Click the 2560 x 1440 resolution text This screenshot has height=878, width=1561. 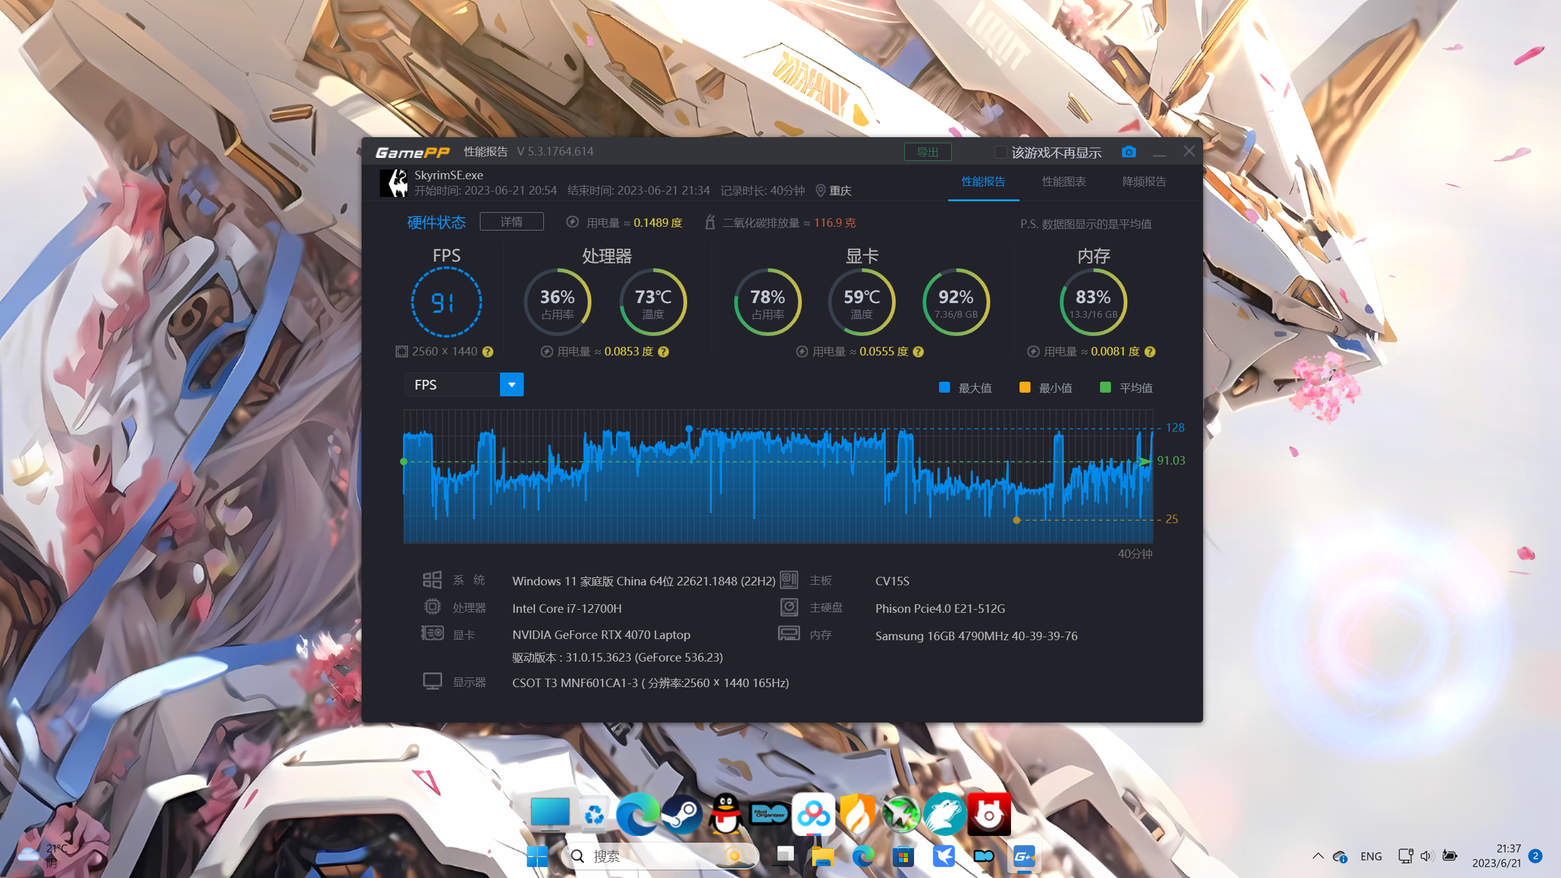[445, 352]
